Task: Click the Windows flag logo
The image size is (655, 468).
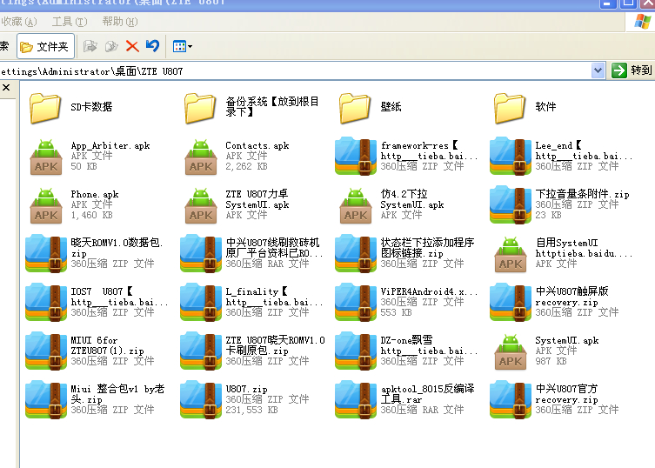Action: click(x=643, y=21)
